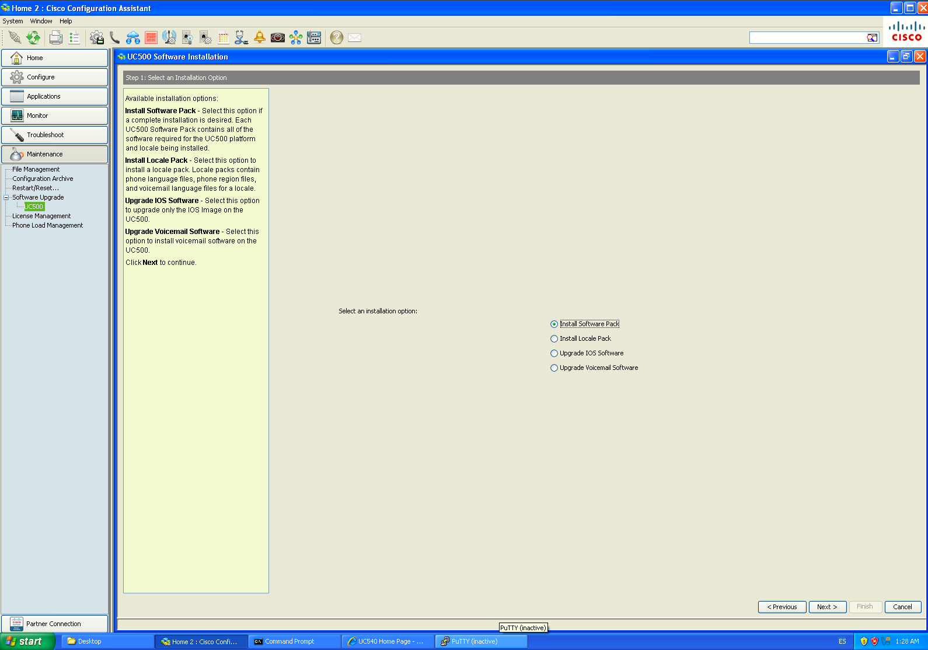Click the envelope feedback icon
This screenshot has width=928, height=650.
click(x=355, y=38)
